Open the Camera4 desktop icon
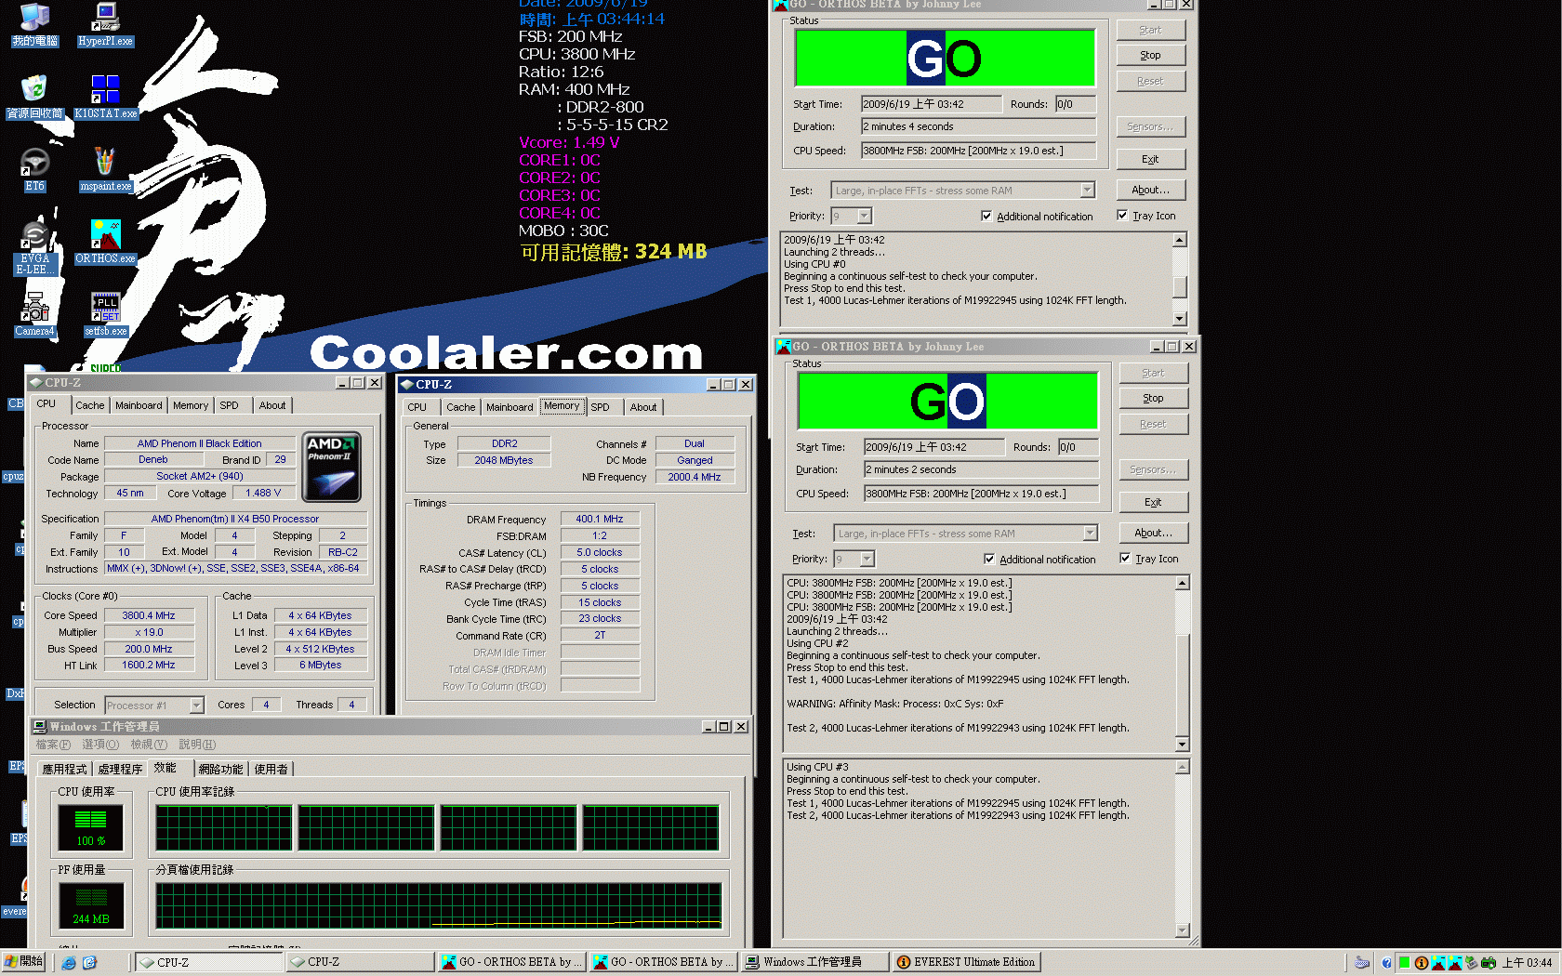The image size is (1562, 976). pos(34,314)
